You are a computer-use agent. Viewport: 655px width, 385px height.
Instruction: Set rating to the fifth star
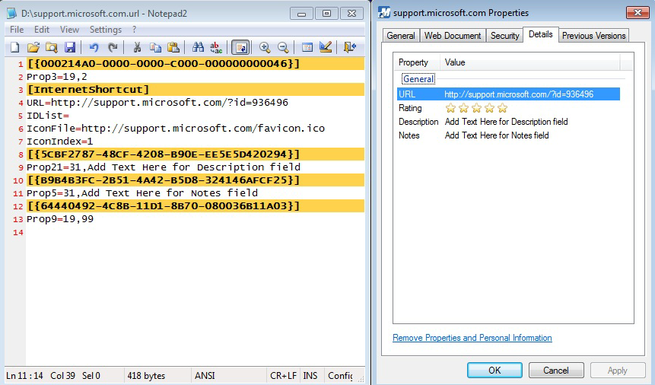[x=503, y=108]
